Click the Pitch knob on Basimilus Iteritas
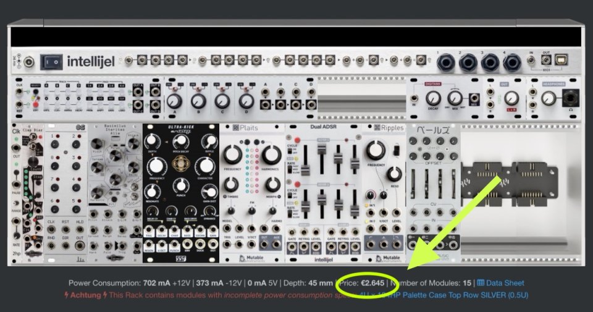The image size is (593, 312). [97, 144]
